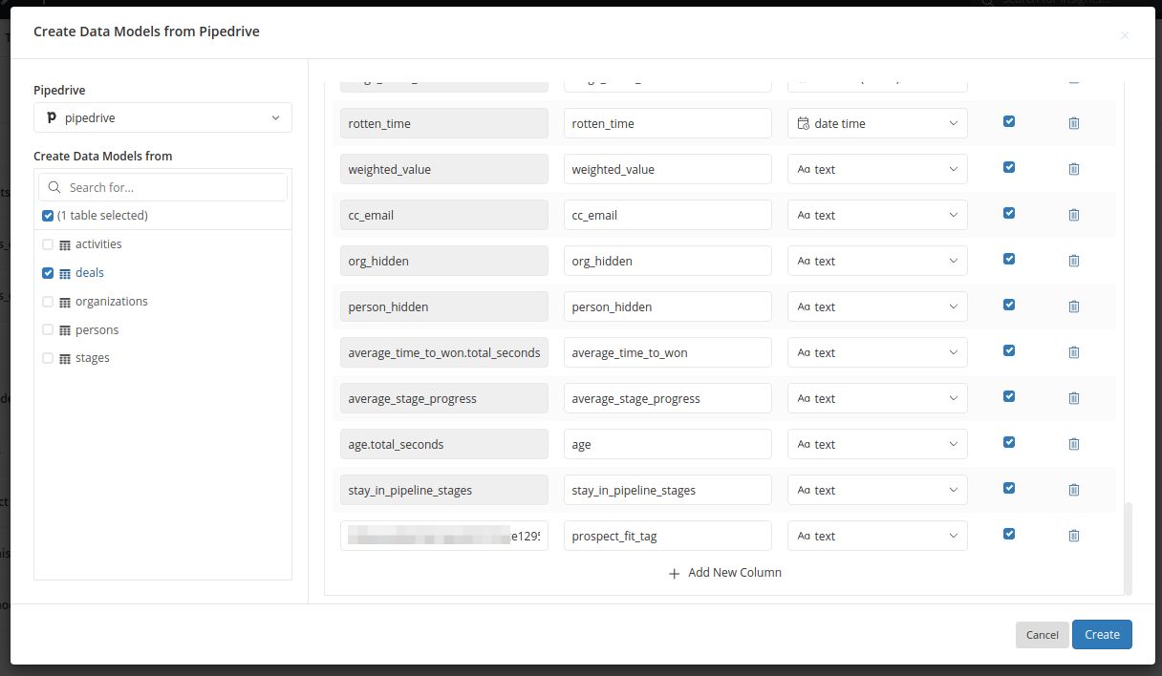Screen dimensions: 1162x676
Task: Click the Cancel button
Action: point(1043,635)
